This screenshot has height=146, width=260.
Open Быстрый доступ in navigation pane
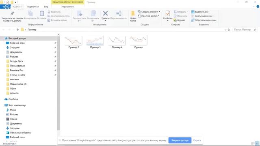tap(15, 39)
